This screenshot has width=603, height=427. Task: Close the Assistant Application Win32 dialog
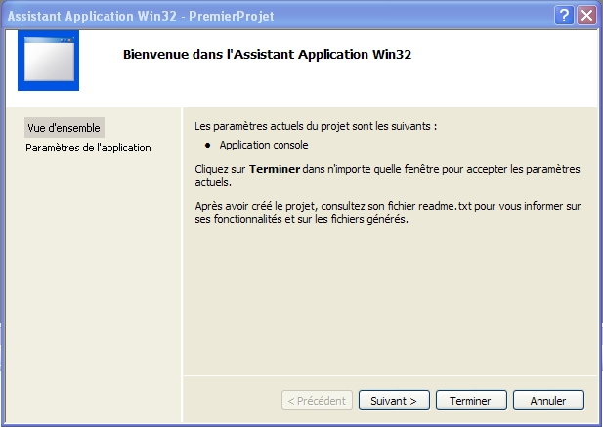click(586, 15)
